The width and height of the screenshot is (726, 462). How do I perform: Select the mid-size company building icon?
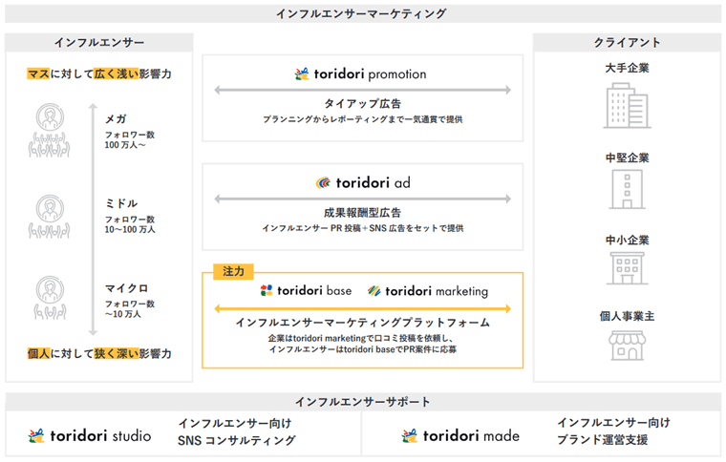(x=627, y=189)
